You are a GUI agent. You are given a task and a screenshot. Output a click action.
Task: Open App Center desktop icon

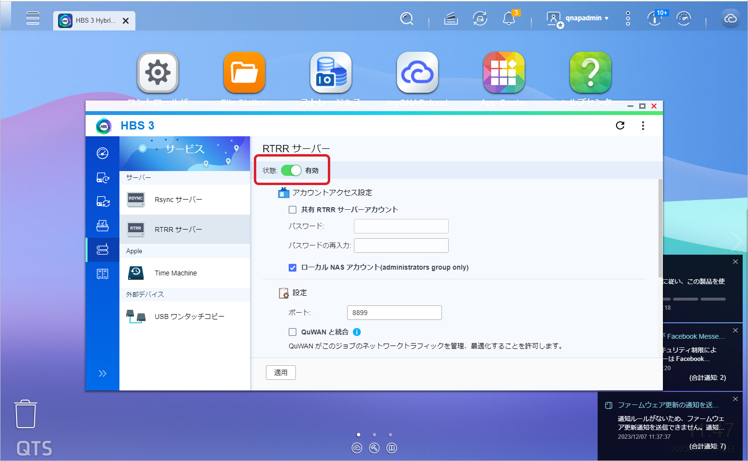coord(504,72)
